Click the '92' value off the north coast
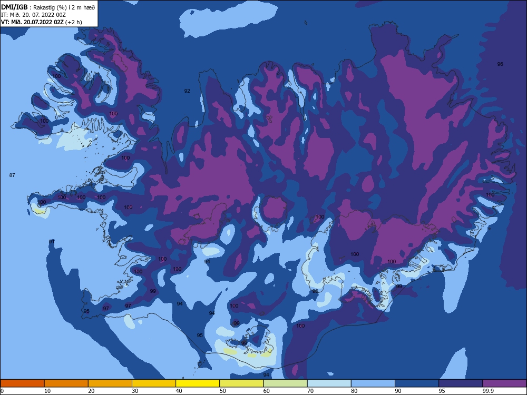Image resolution: width=527 pixels, height=395 pixels. coord(187,91)
